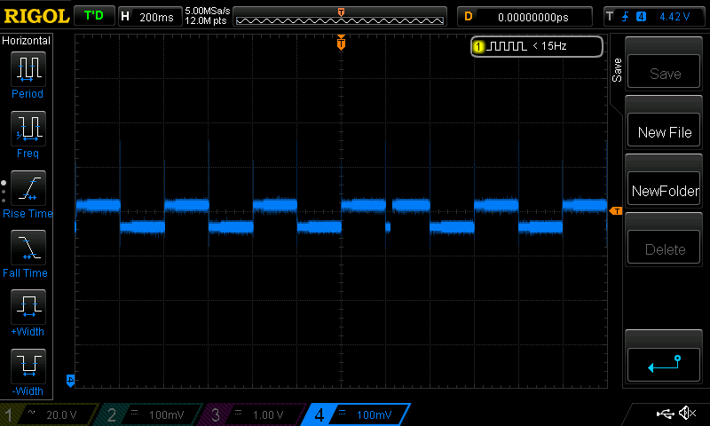Open the Horizontal measurement menu header
Viewport: 710px width, 426px height.
tap(28, 41)
